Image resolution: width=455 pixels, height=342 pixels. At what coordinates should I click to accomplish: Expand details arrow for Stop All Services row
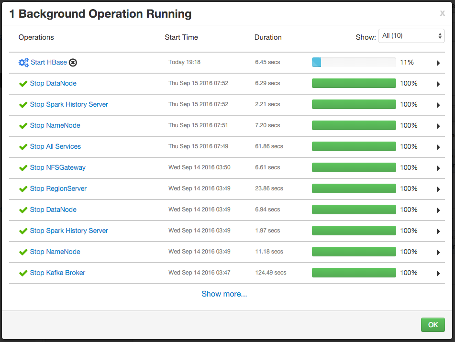[438, 147]
